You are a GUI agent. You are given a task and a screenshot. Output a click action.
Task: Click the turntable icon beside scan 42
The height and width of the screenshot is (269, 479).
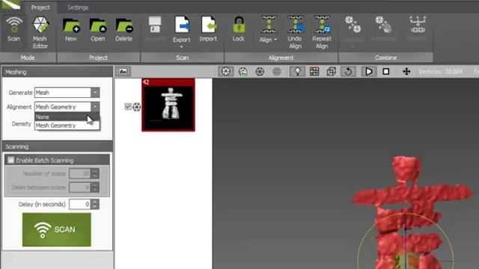(x=136, y=107)
